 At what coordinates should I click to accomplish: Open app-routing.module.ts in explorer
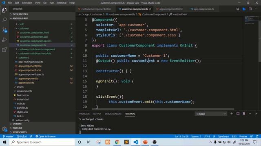point(42,62)
